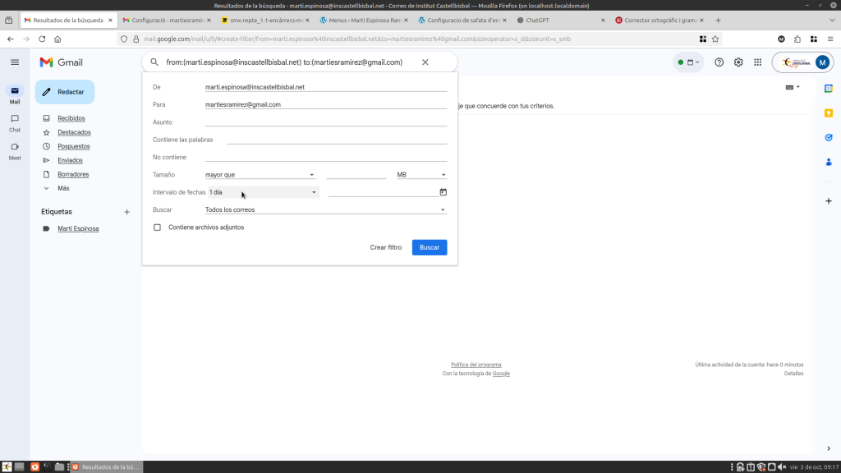Click the Asunto input field
Screen dimensions: 841x473
pos(325,122)
